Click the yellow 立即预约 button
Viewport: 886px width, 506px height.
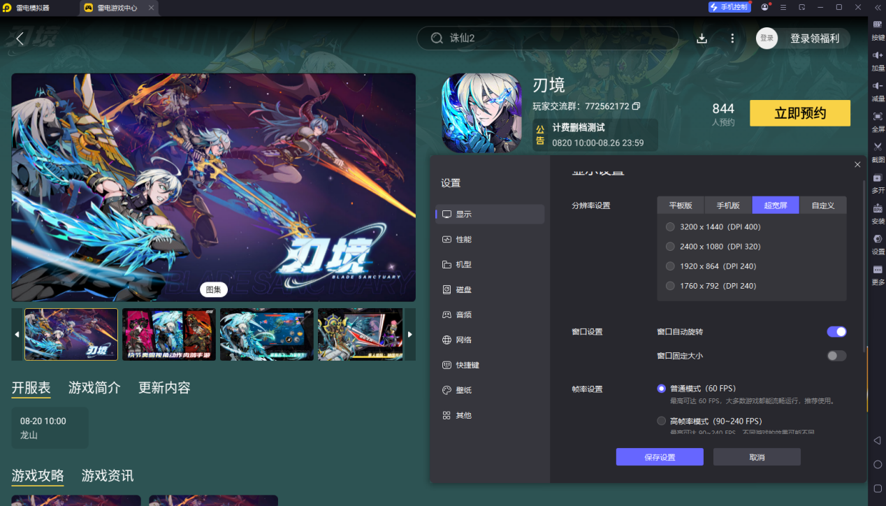coord(800,113)
